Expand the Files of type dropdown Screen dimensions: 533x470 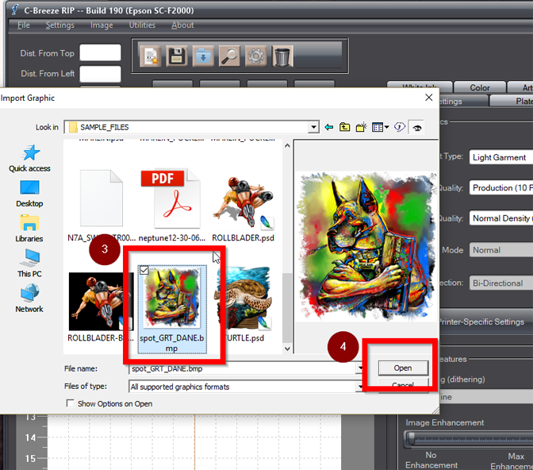(x=359, y=387)
